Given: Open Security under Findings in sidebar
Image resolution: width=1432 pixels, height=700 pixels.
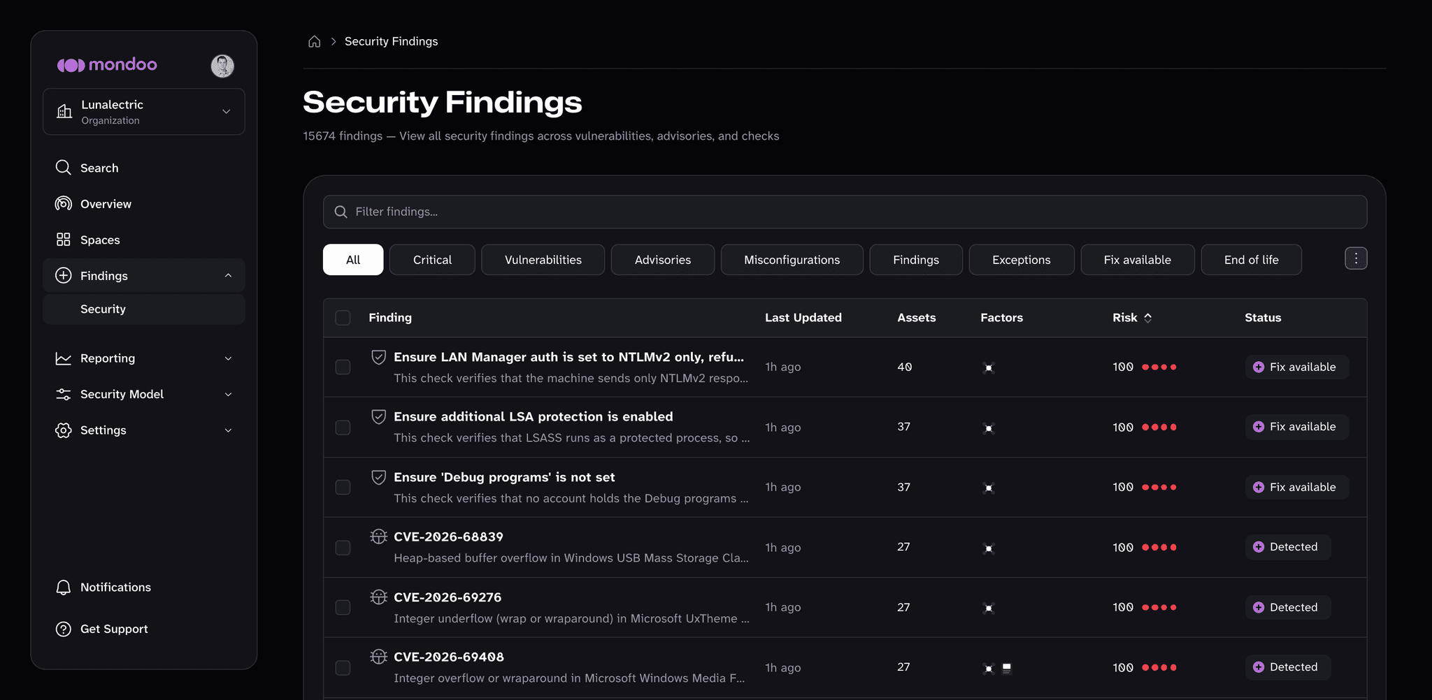Looking at the screenshot, I should pyautogui.click(x=144, y=309).
